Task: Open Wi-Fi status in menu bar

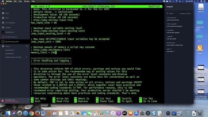Action: [x=176, y=1]
